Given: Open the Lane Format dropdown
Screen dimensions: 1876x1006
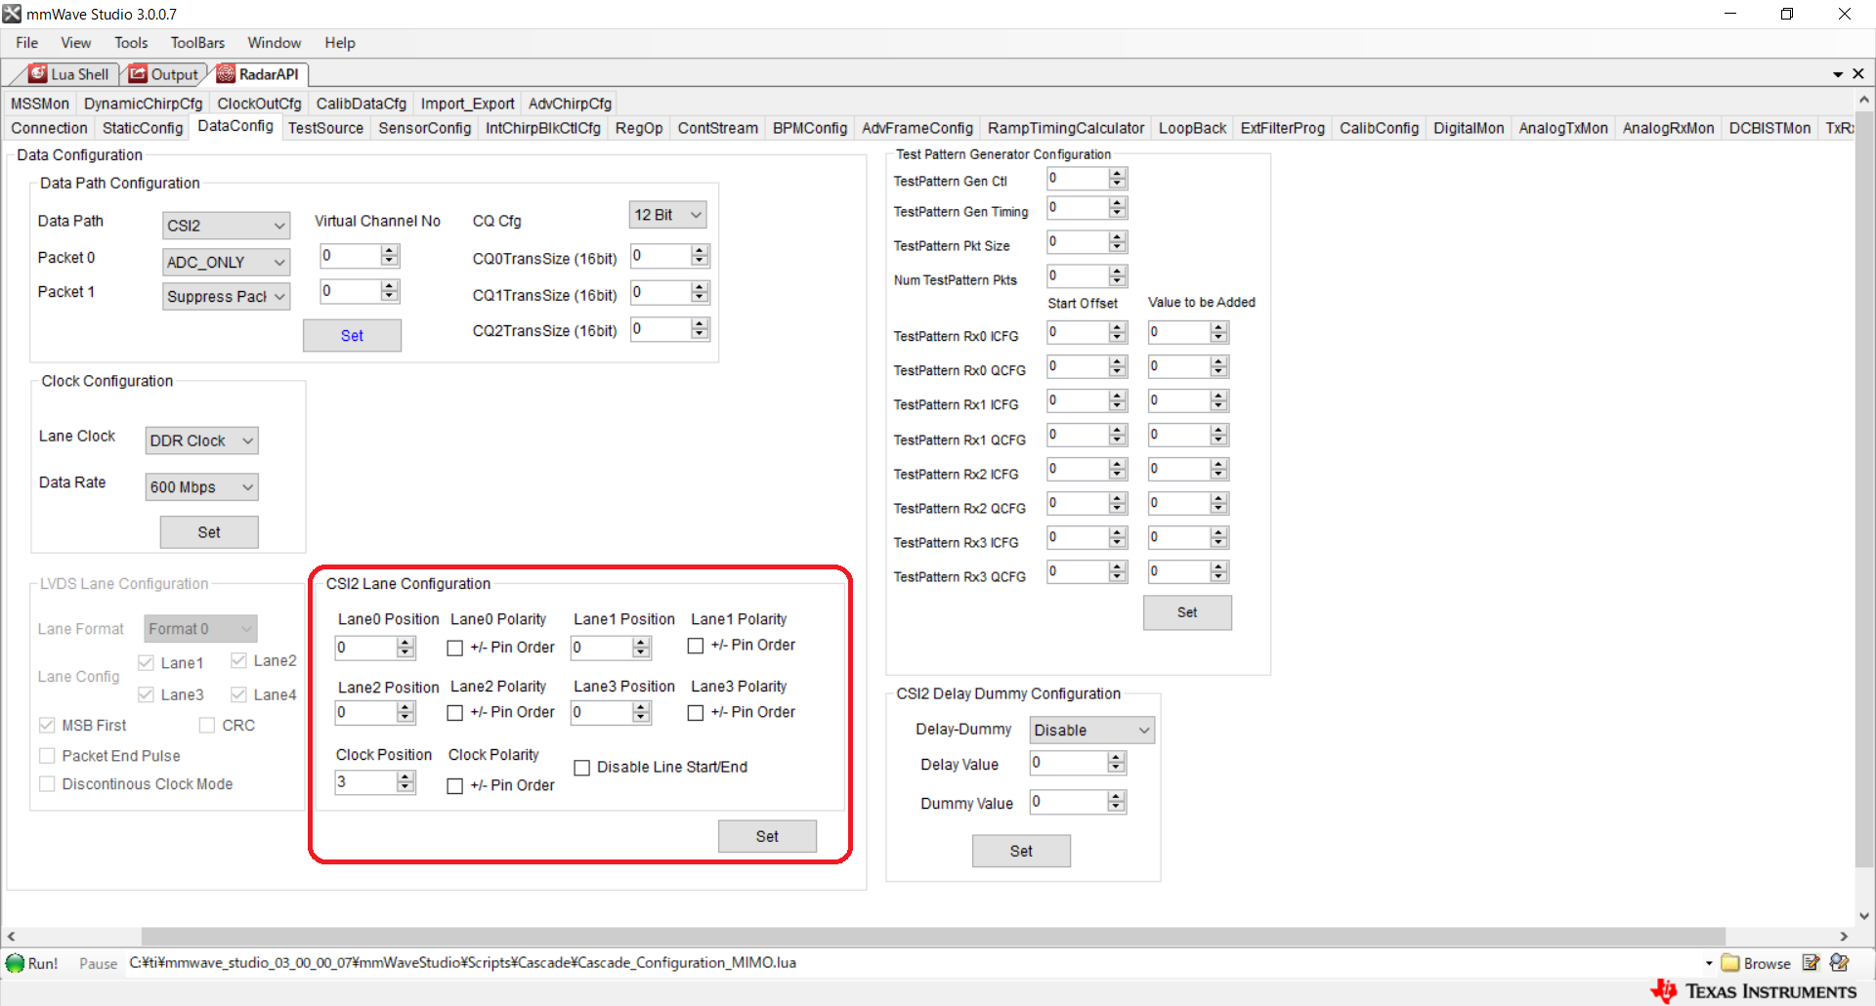Looking at the screenshot, I should [x=200, y=629].
